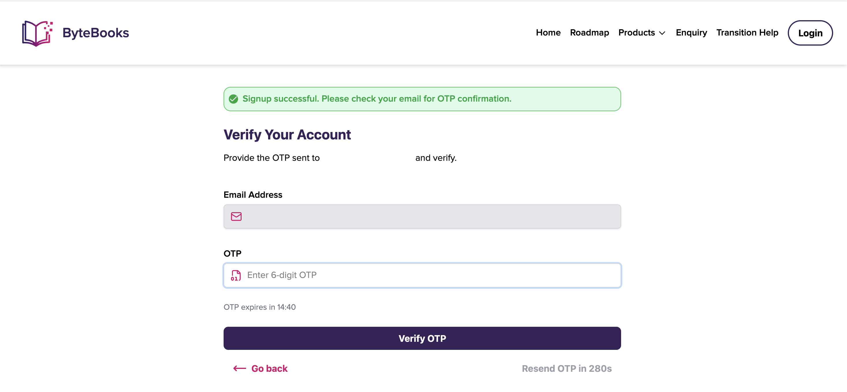Click the green checkmark success icon
The width and height of the screenshot is (847, 392).
[233, 99]
